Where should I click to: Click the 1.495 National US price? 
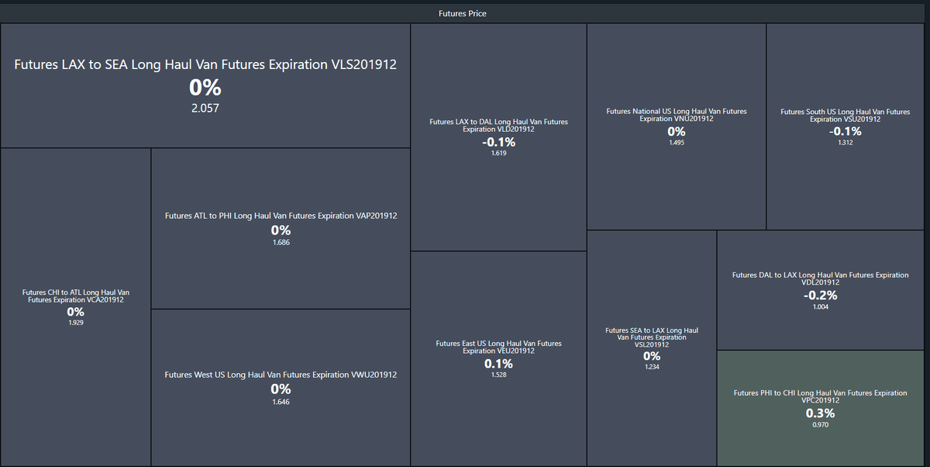point(676,143)
